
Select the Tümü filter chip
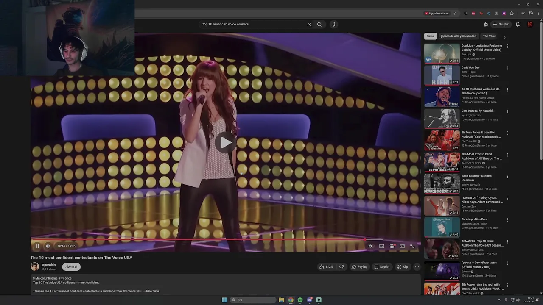pos(431,36)
